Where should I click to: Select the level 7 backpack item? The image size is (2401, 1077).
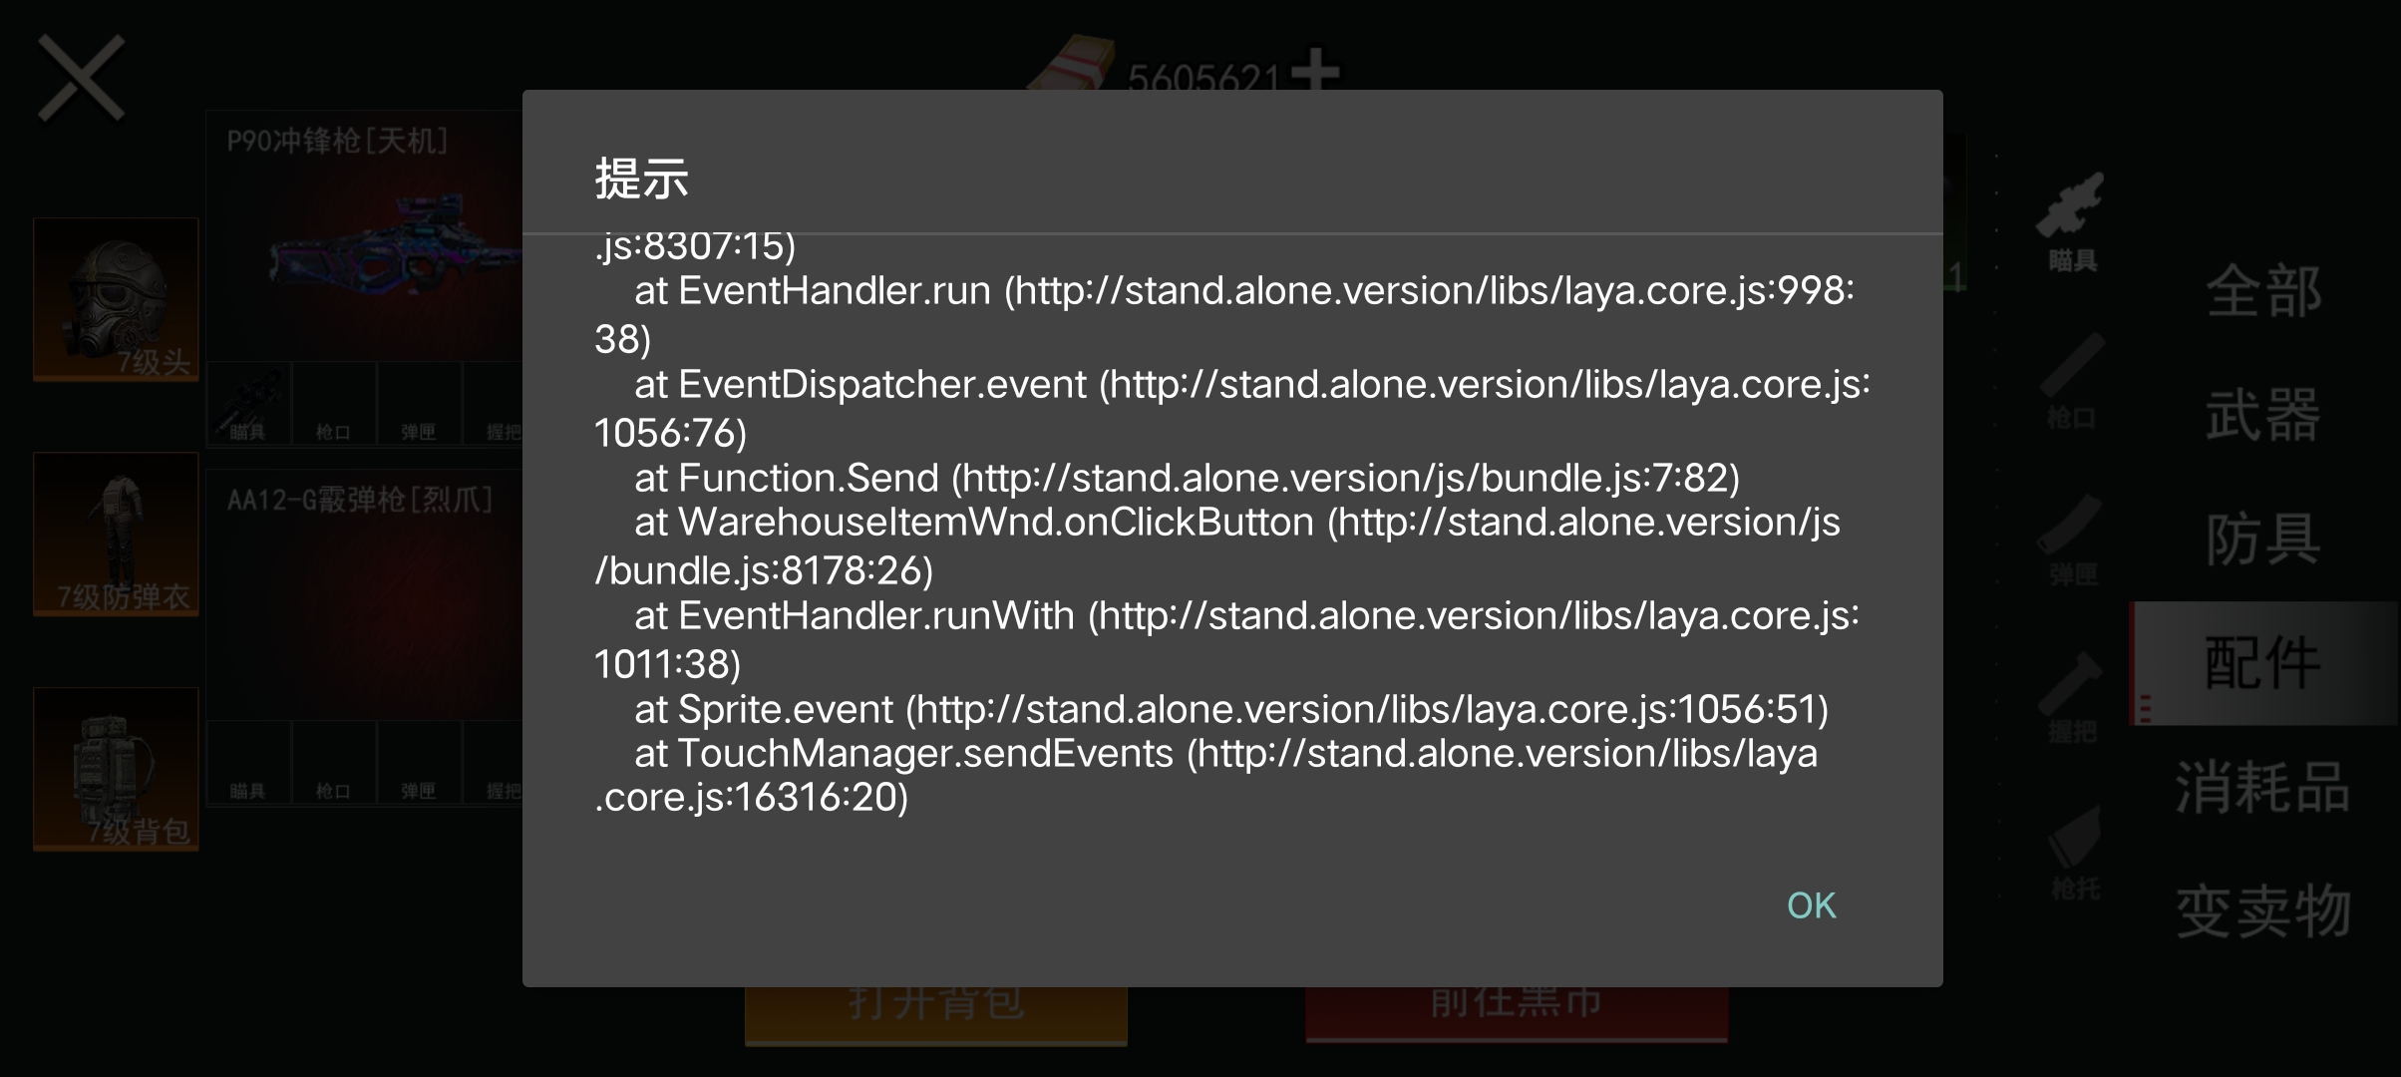coord(116,769)
